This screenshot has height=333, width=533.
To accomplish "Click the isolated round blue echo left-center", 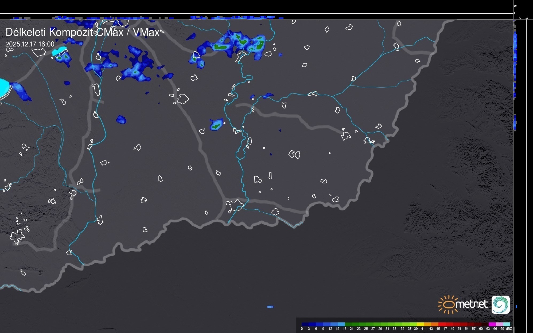I will click(x=121, y=120).
